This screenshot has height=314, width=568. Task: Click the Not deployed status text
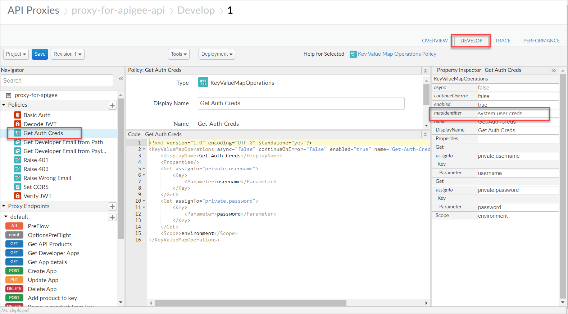[15, 310]
